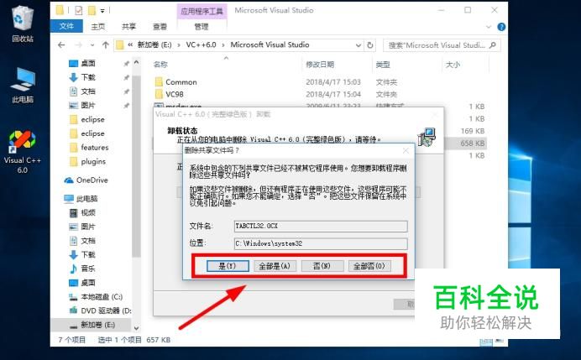Click the quick access new folder icon
This screenshot has height=360, width=581.
92,10
